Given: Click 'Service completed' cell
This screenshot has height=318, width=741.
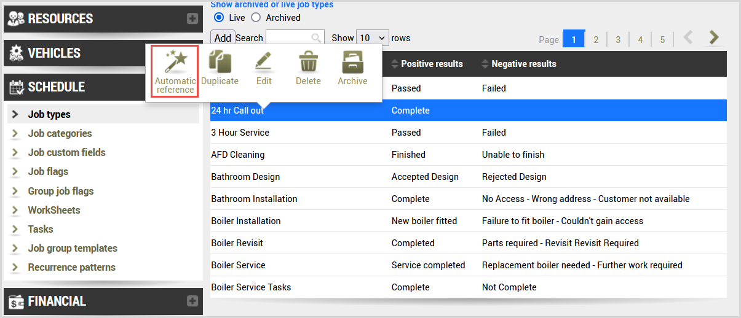Looking at the screenshot, I should [x=428, y=265].
